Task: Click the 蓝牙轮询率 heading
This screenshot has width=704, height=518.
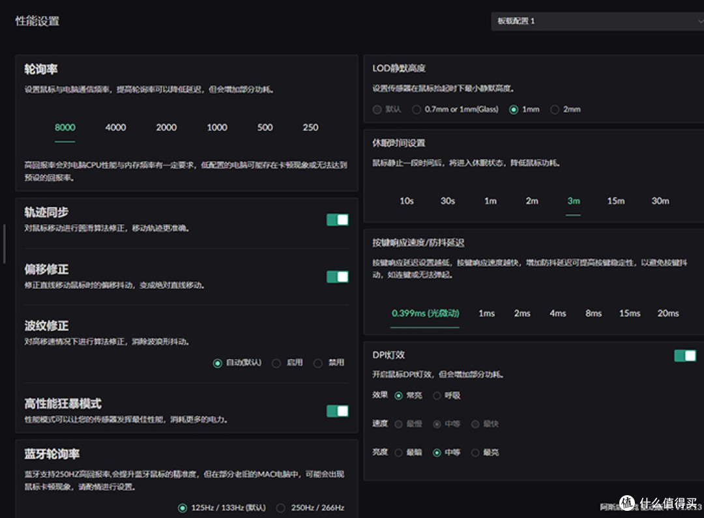Action: point(52,454)
